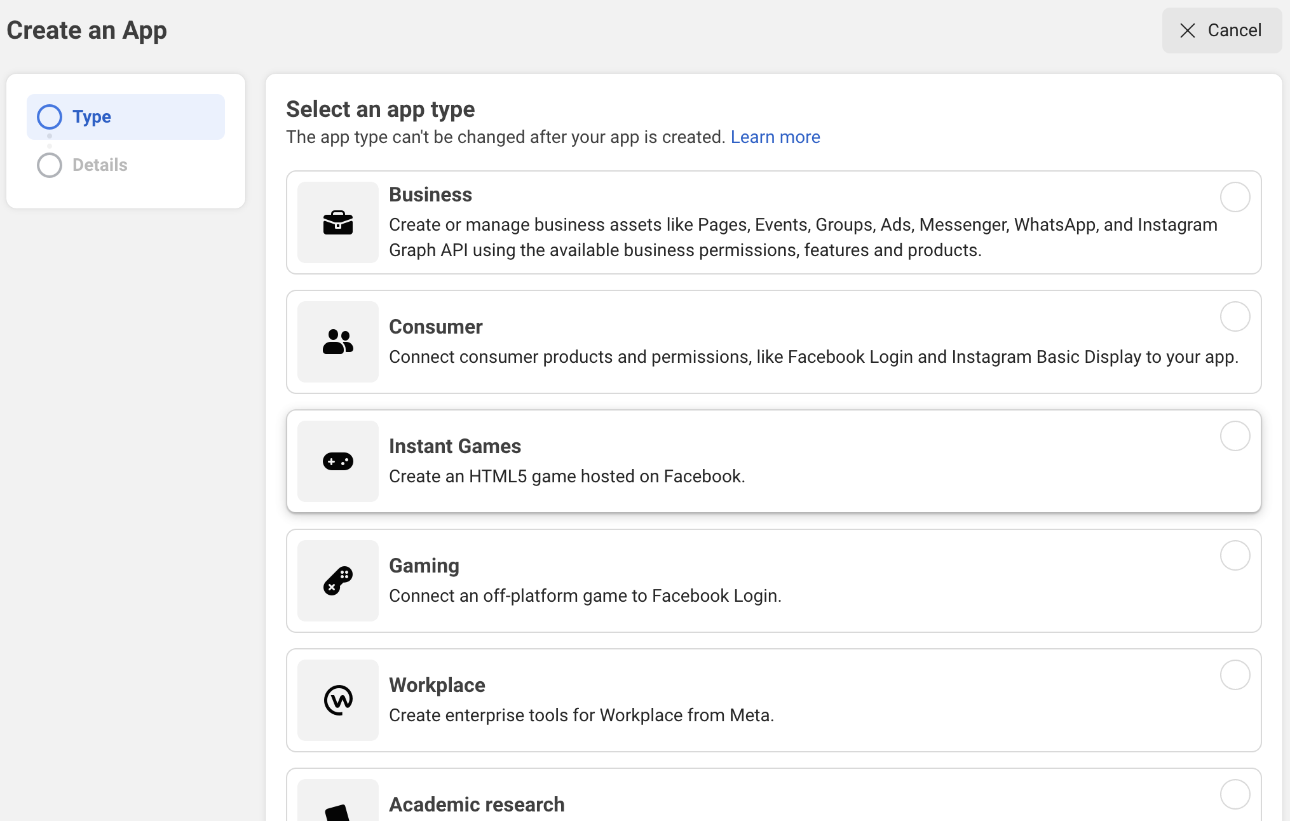Click the Consumer heading text
This screenshot has width=1290, height=821.
click(436, 327)
